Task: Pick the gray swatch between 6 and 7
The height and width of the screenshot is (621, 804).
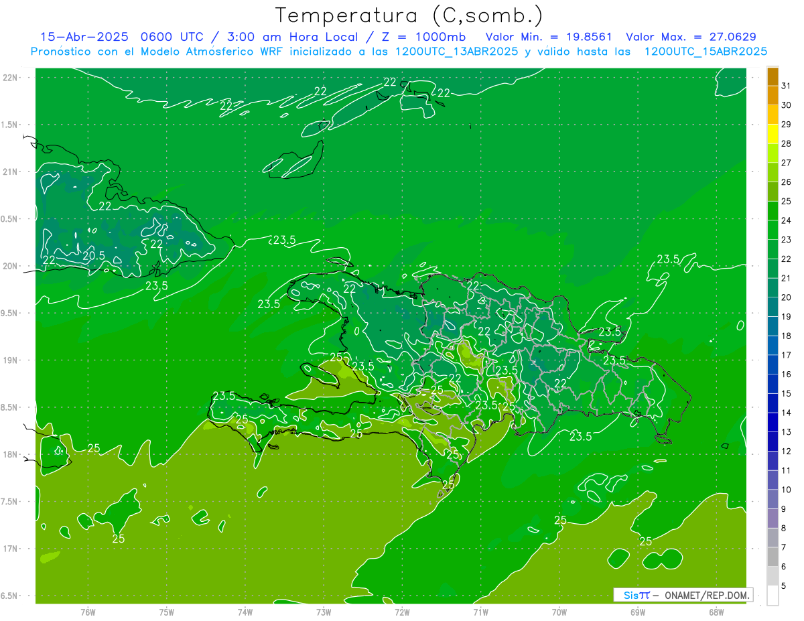Action: [x=773, y=557]
